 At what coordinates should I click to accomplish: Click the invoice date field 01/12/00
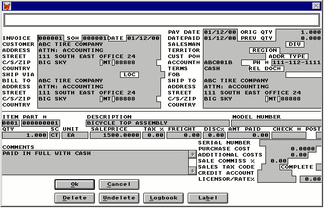point(143,38)
